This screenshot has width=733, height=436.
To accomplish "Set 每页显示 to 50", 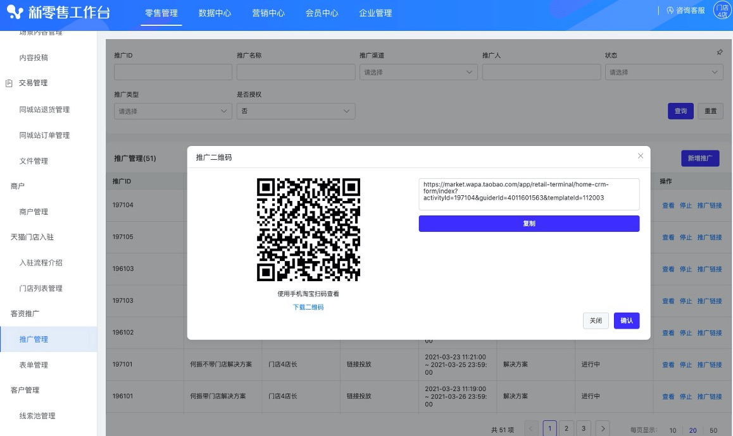I will point(713,430).
